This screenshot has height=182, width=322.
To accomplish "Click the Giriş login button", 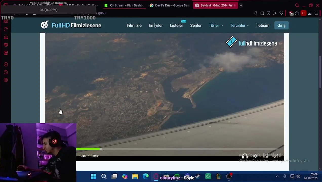I will pyautogui.click(x=281, y=25).
